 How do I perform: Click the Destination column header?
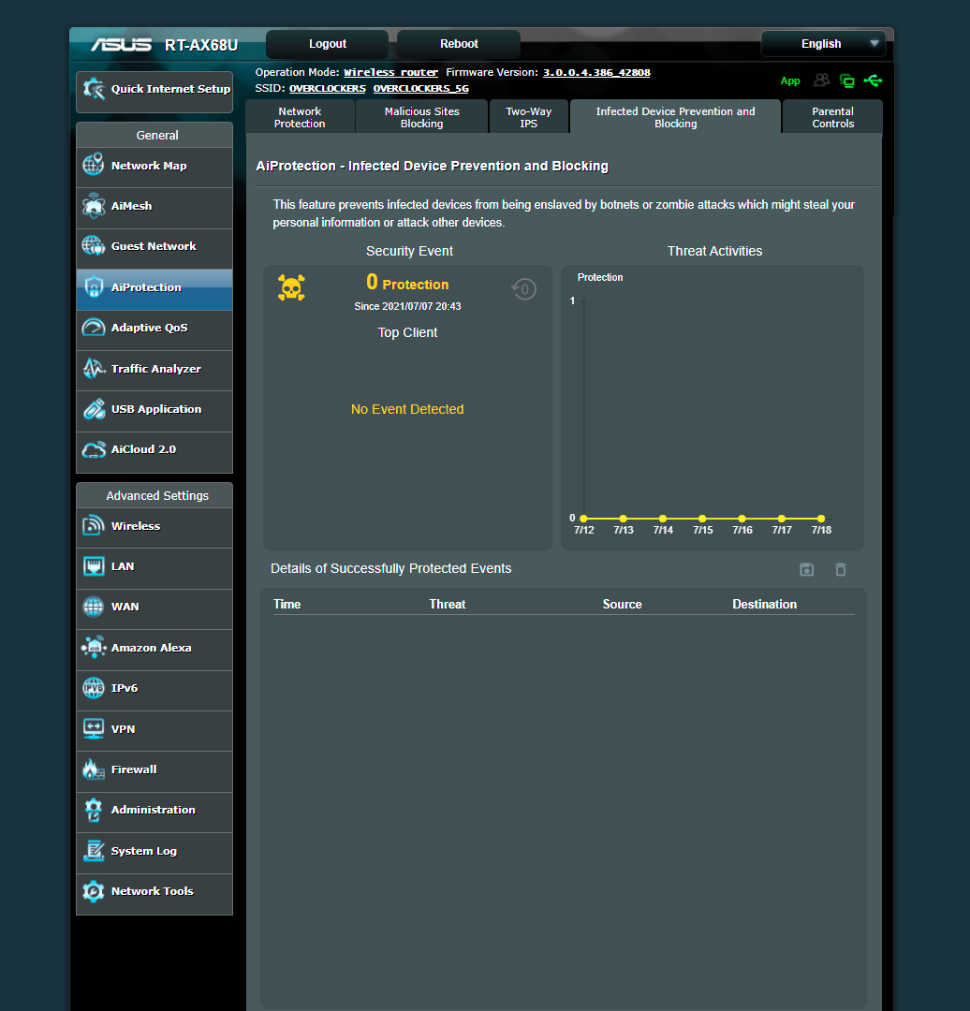pos(764,604)
